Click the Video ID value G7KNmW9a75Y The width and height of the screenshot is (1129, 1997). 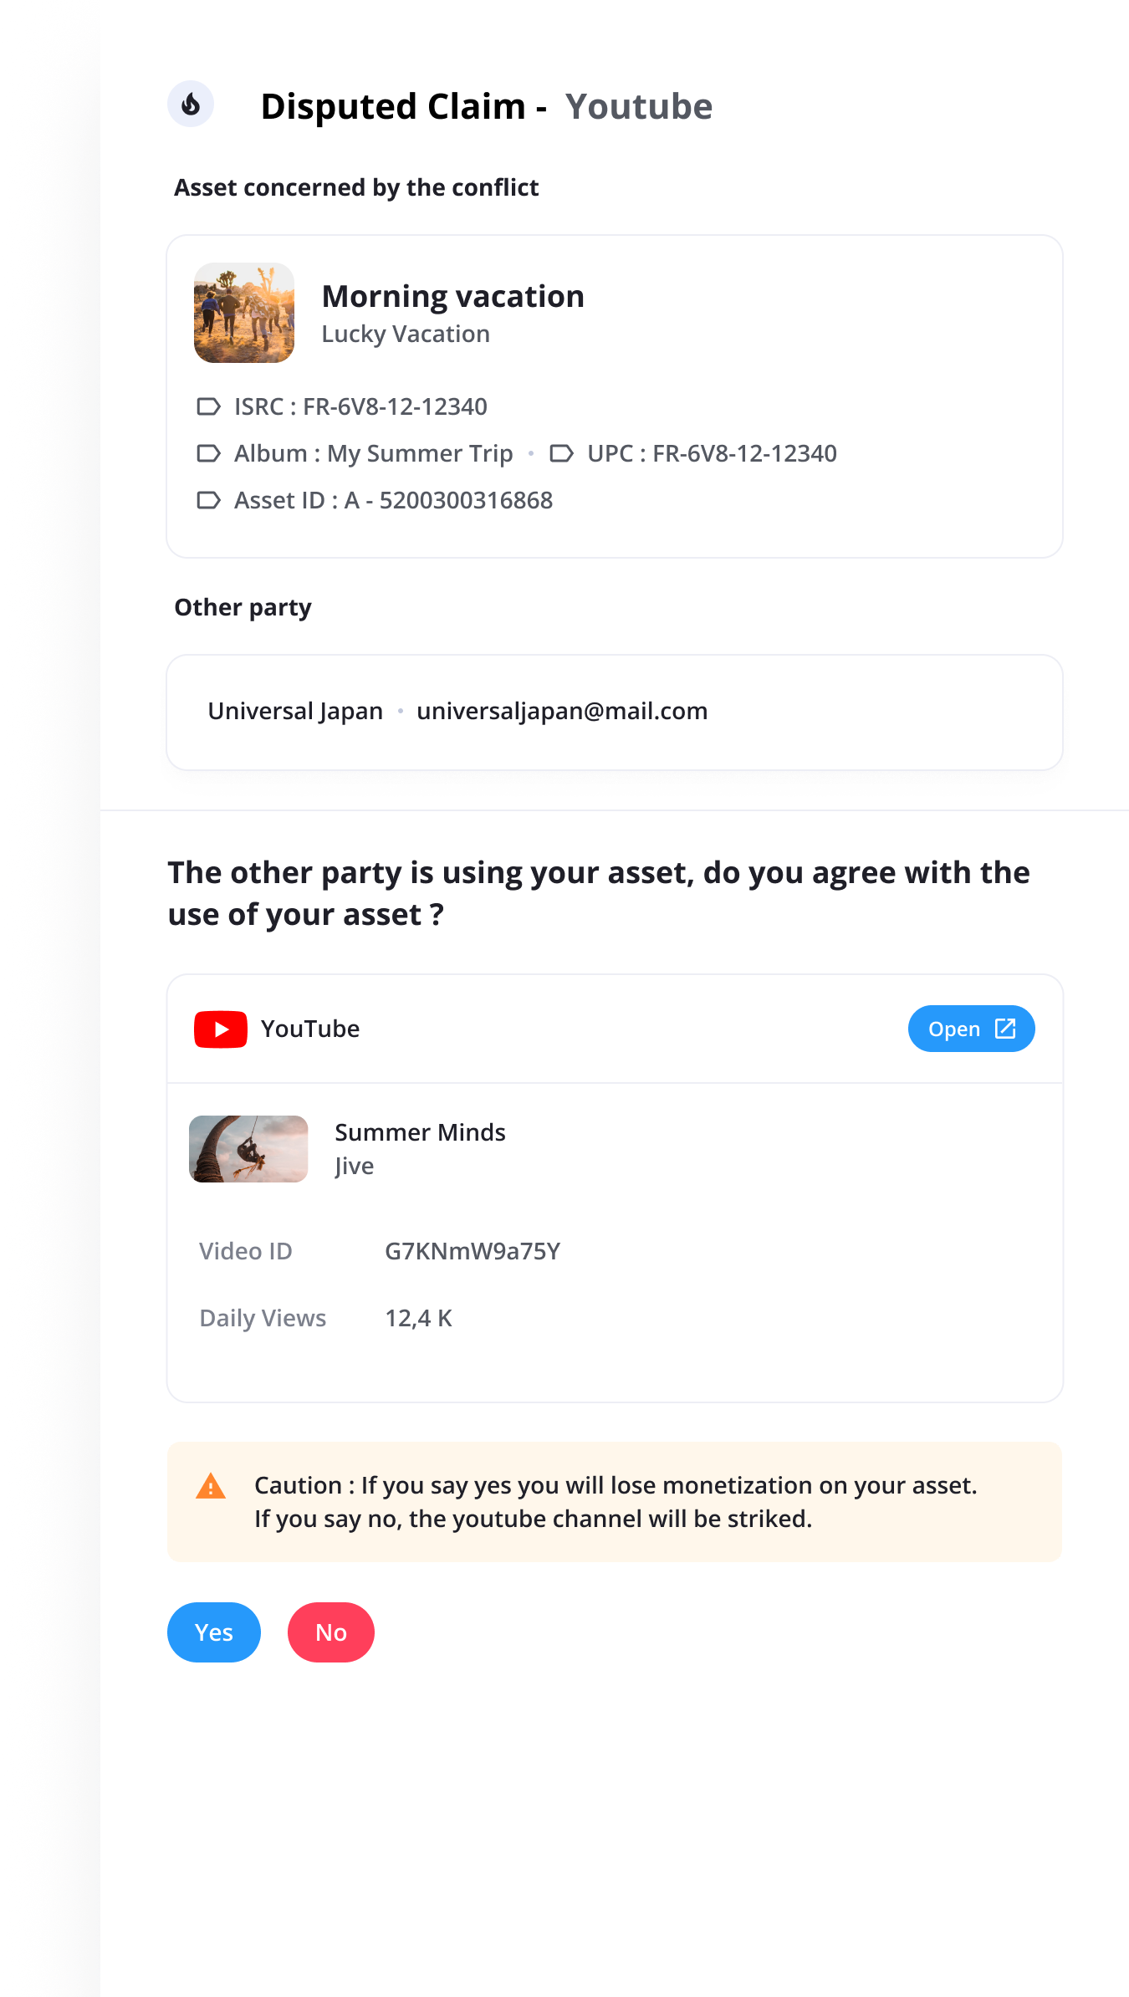[473, 1251]
